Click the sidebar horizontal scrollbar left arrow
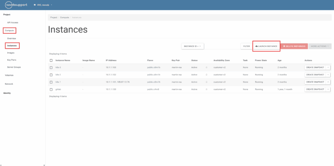 coord(1,165)
